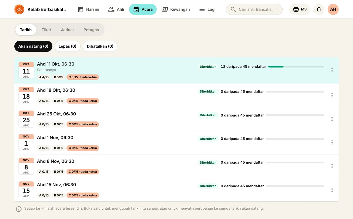Click the search magnifier icon
This screenshot has height=219, width=353.
tap(233, 9)
